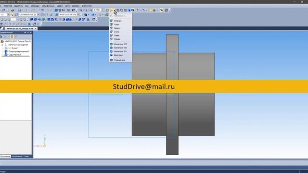Pin the model tree panel
The image size is (308, 173).
pyautogui.click(x=28, y=33)
